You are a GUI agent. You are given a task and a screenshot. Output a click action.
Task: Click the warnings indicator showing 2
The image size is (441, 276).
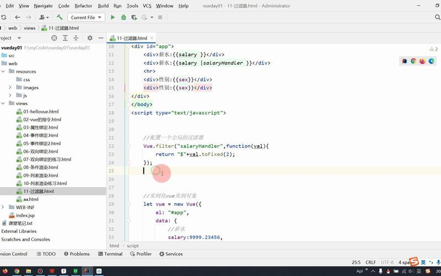point(433,49)
